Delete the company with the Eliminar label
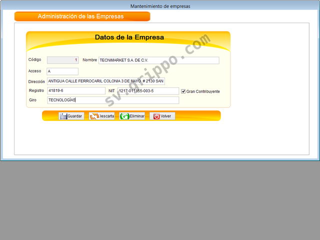 pos(137,116)
